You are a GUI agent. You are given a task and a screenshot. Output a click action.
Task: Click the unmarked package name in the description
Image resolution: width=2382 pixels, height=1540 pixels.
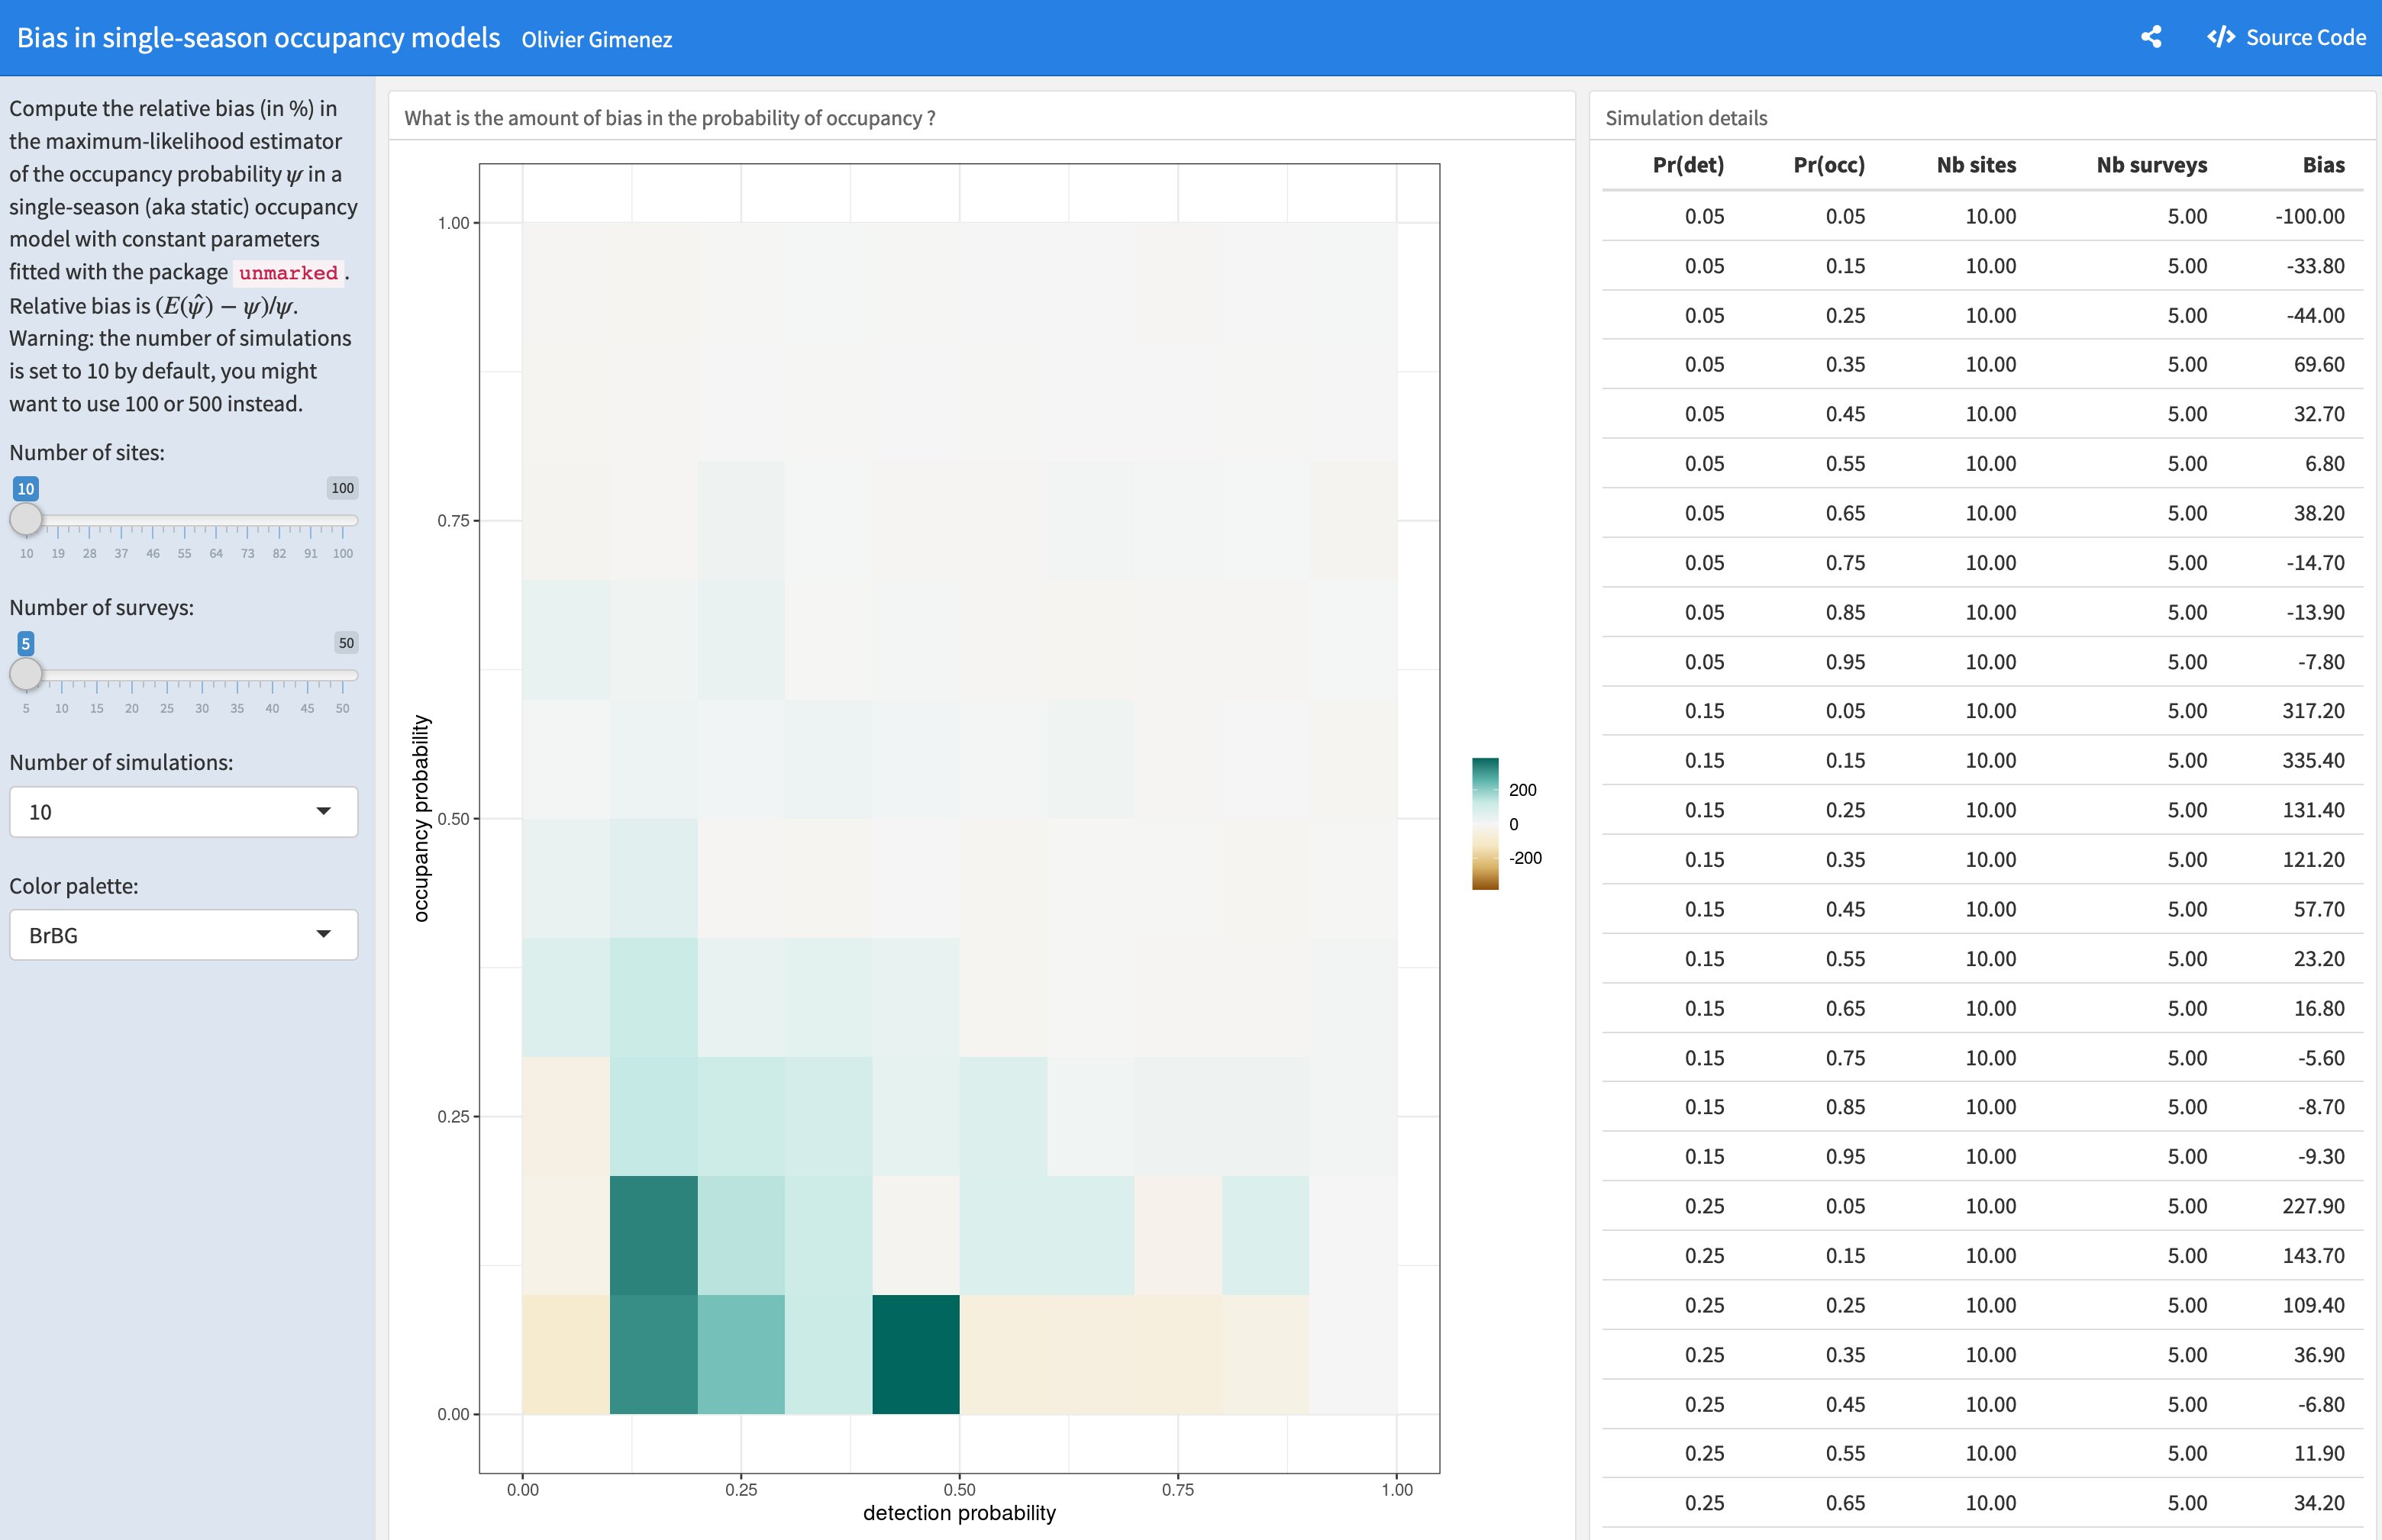tap(288, 272)
